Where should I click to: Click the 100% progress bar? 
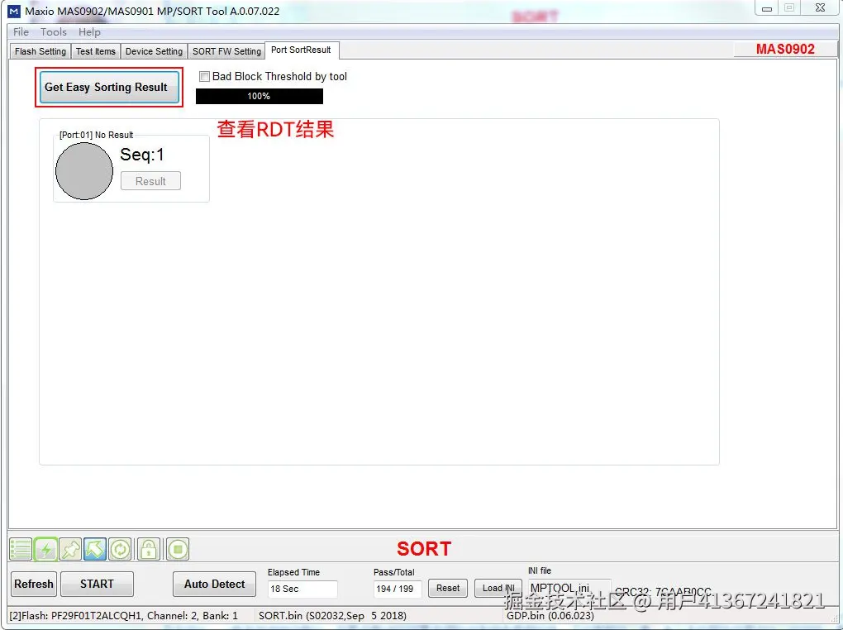point(260,96)
